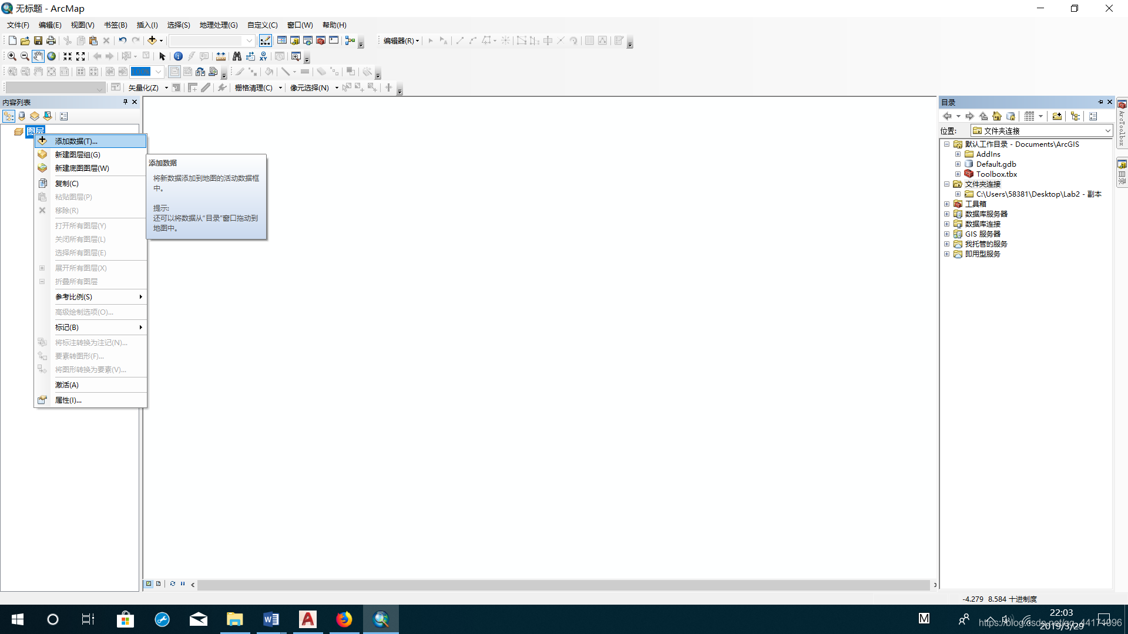The width and height of the screenshot is (1128, 634).
Task: Select the Measure ruler tool
Action: point(221,56)
